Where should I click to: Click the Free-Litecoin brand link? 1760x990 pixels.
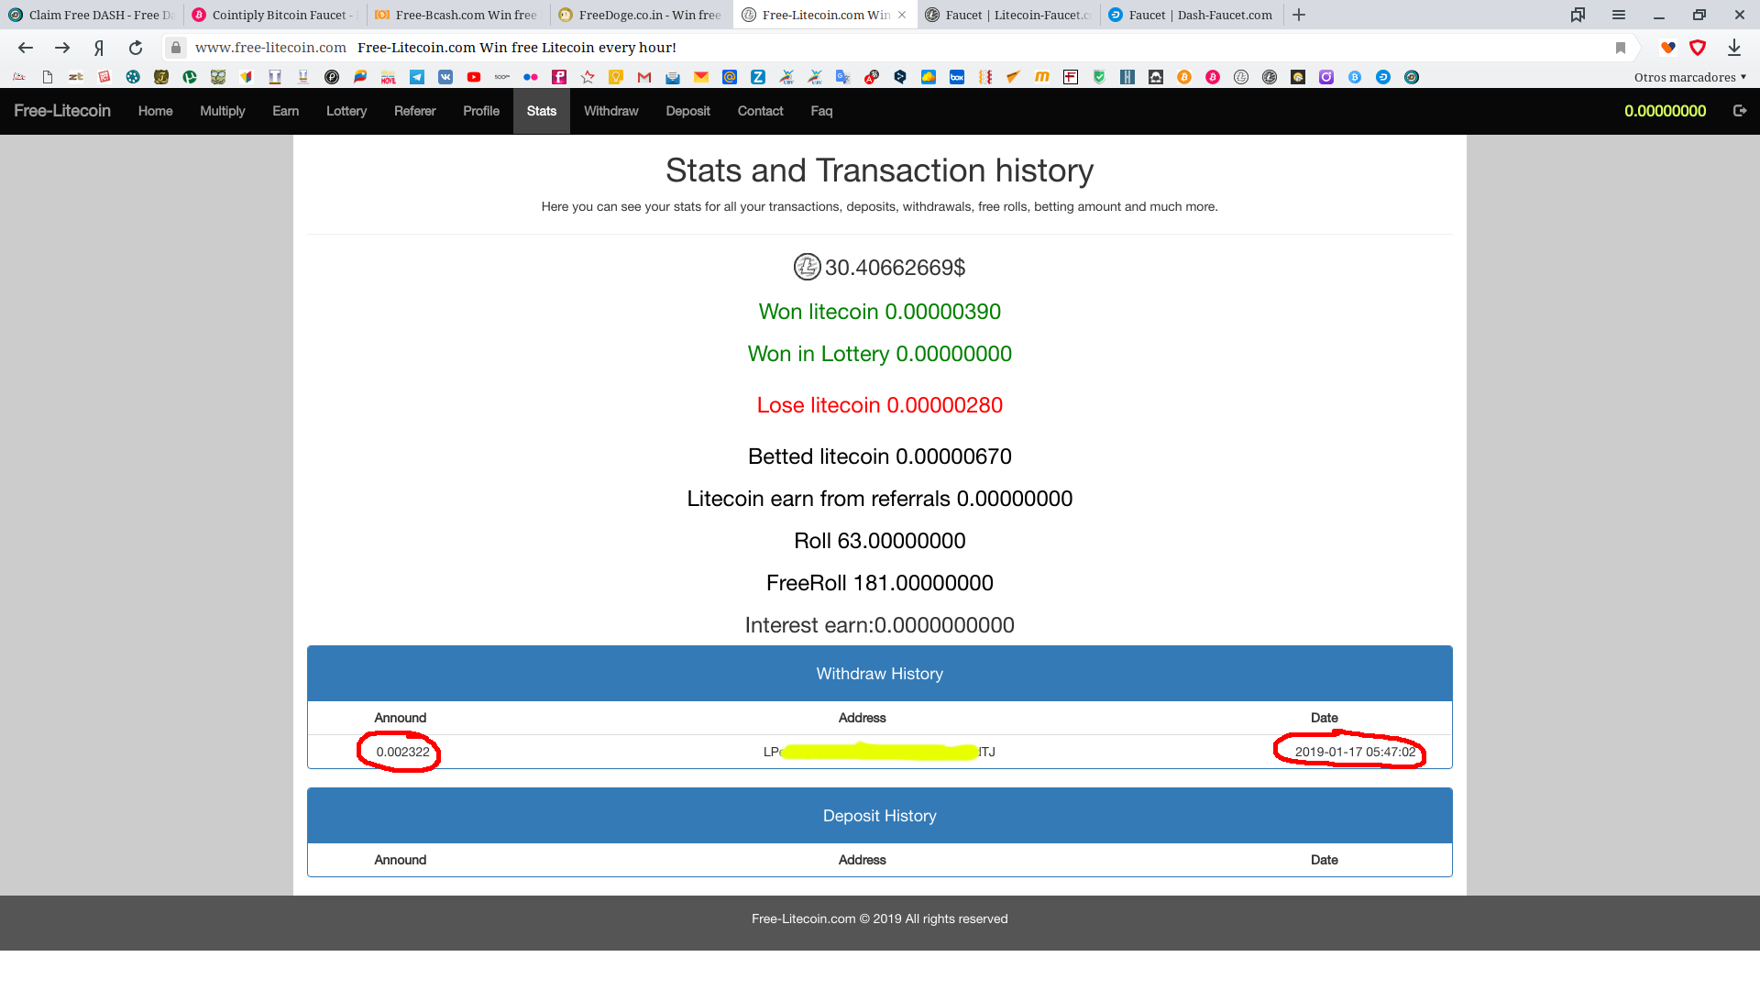(62, 111)
